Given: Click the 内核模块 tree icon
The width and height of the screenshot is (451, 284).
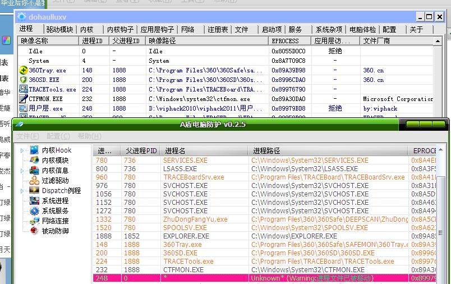Looking at the screenshot, I should point(34,160).
